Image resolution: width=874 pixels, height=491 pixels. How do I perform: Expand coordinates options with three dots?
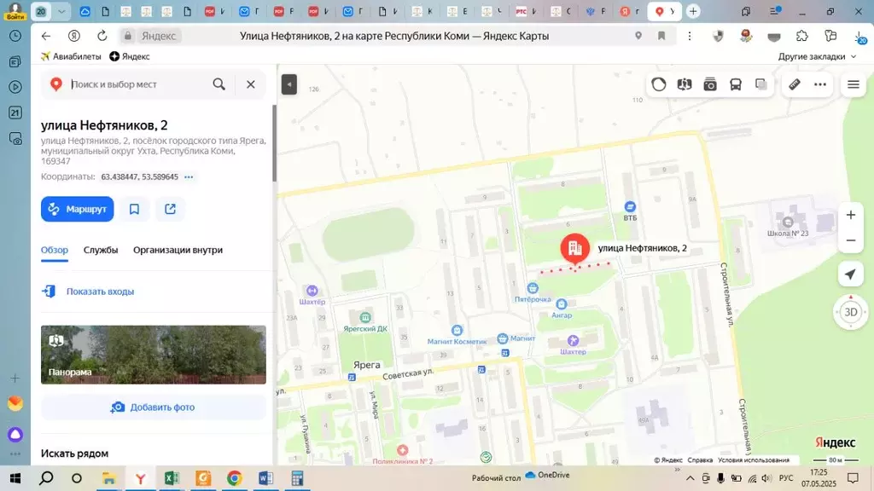(189, 177)
